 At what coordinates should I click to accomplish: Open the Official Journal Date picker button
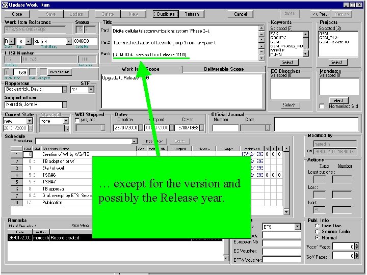click(x=268, y=128)
